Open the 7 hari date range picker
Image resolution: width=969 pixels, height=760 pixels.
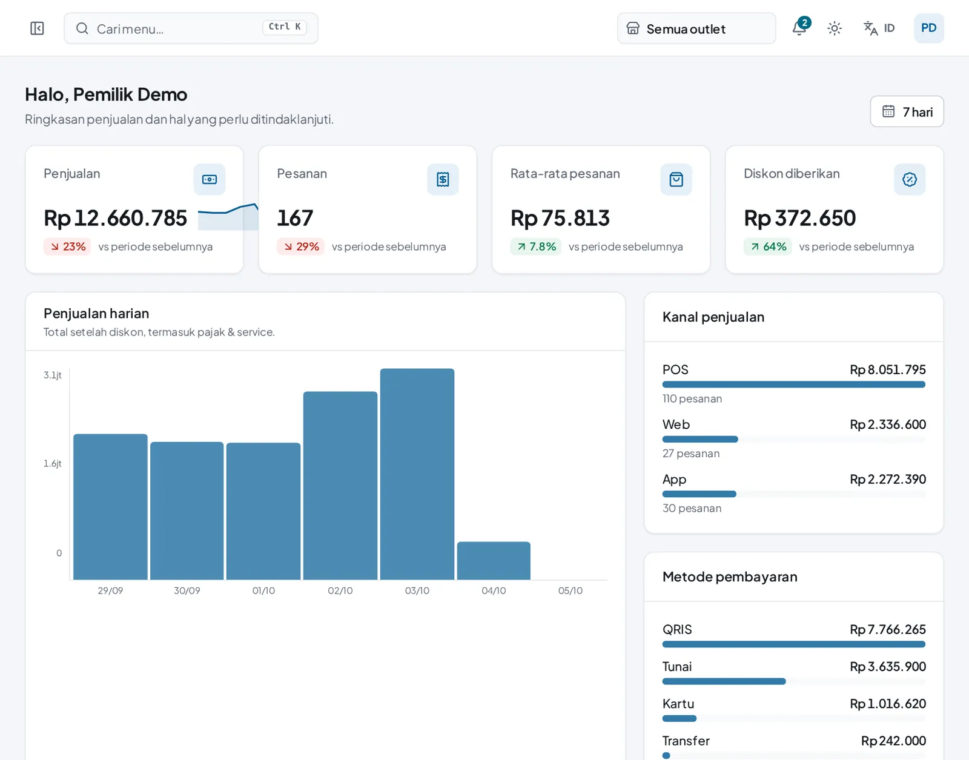[907, 111]
